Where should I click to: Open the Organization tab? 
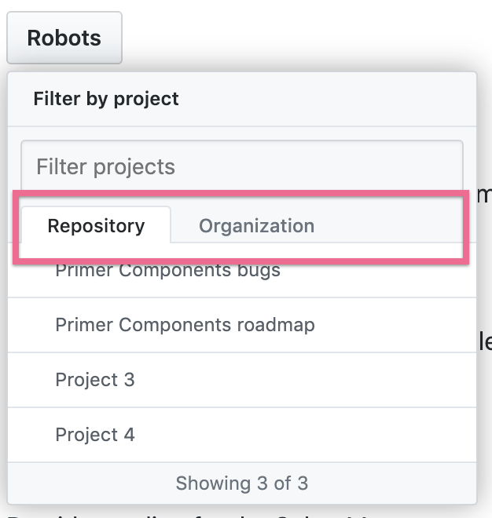pyautogui.click(x=256, y=226)
